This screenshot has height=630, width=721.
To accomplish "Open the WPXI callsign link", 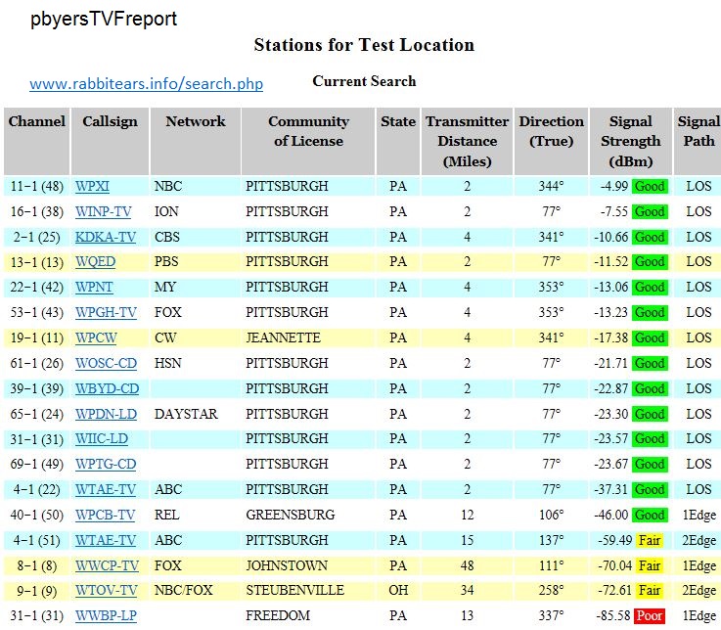I will pos(93,186).
